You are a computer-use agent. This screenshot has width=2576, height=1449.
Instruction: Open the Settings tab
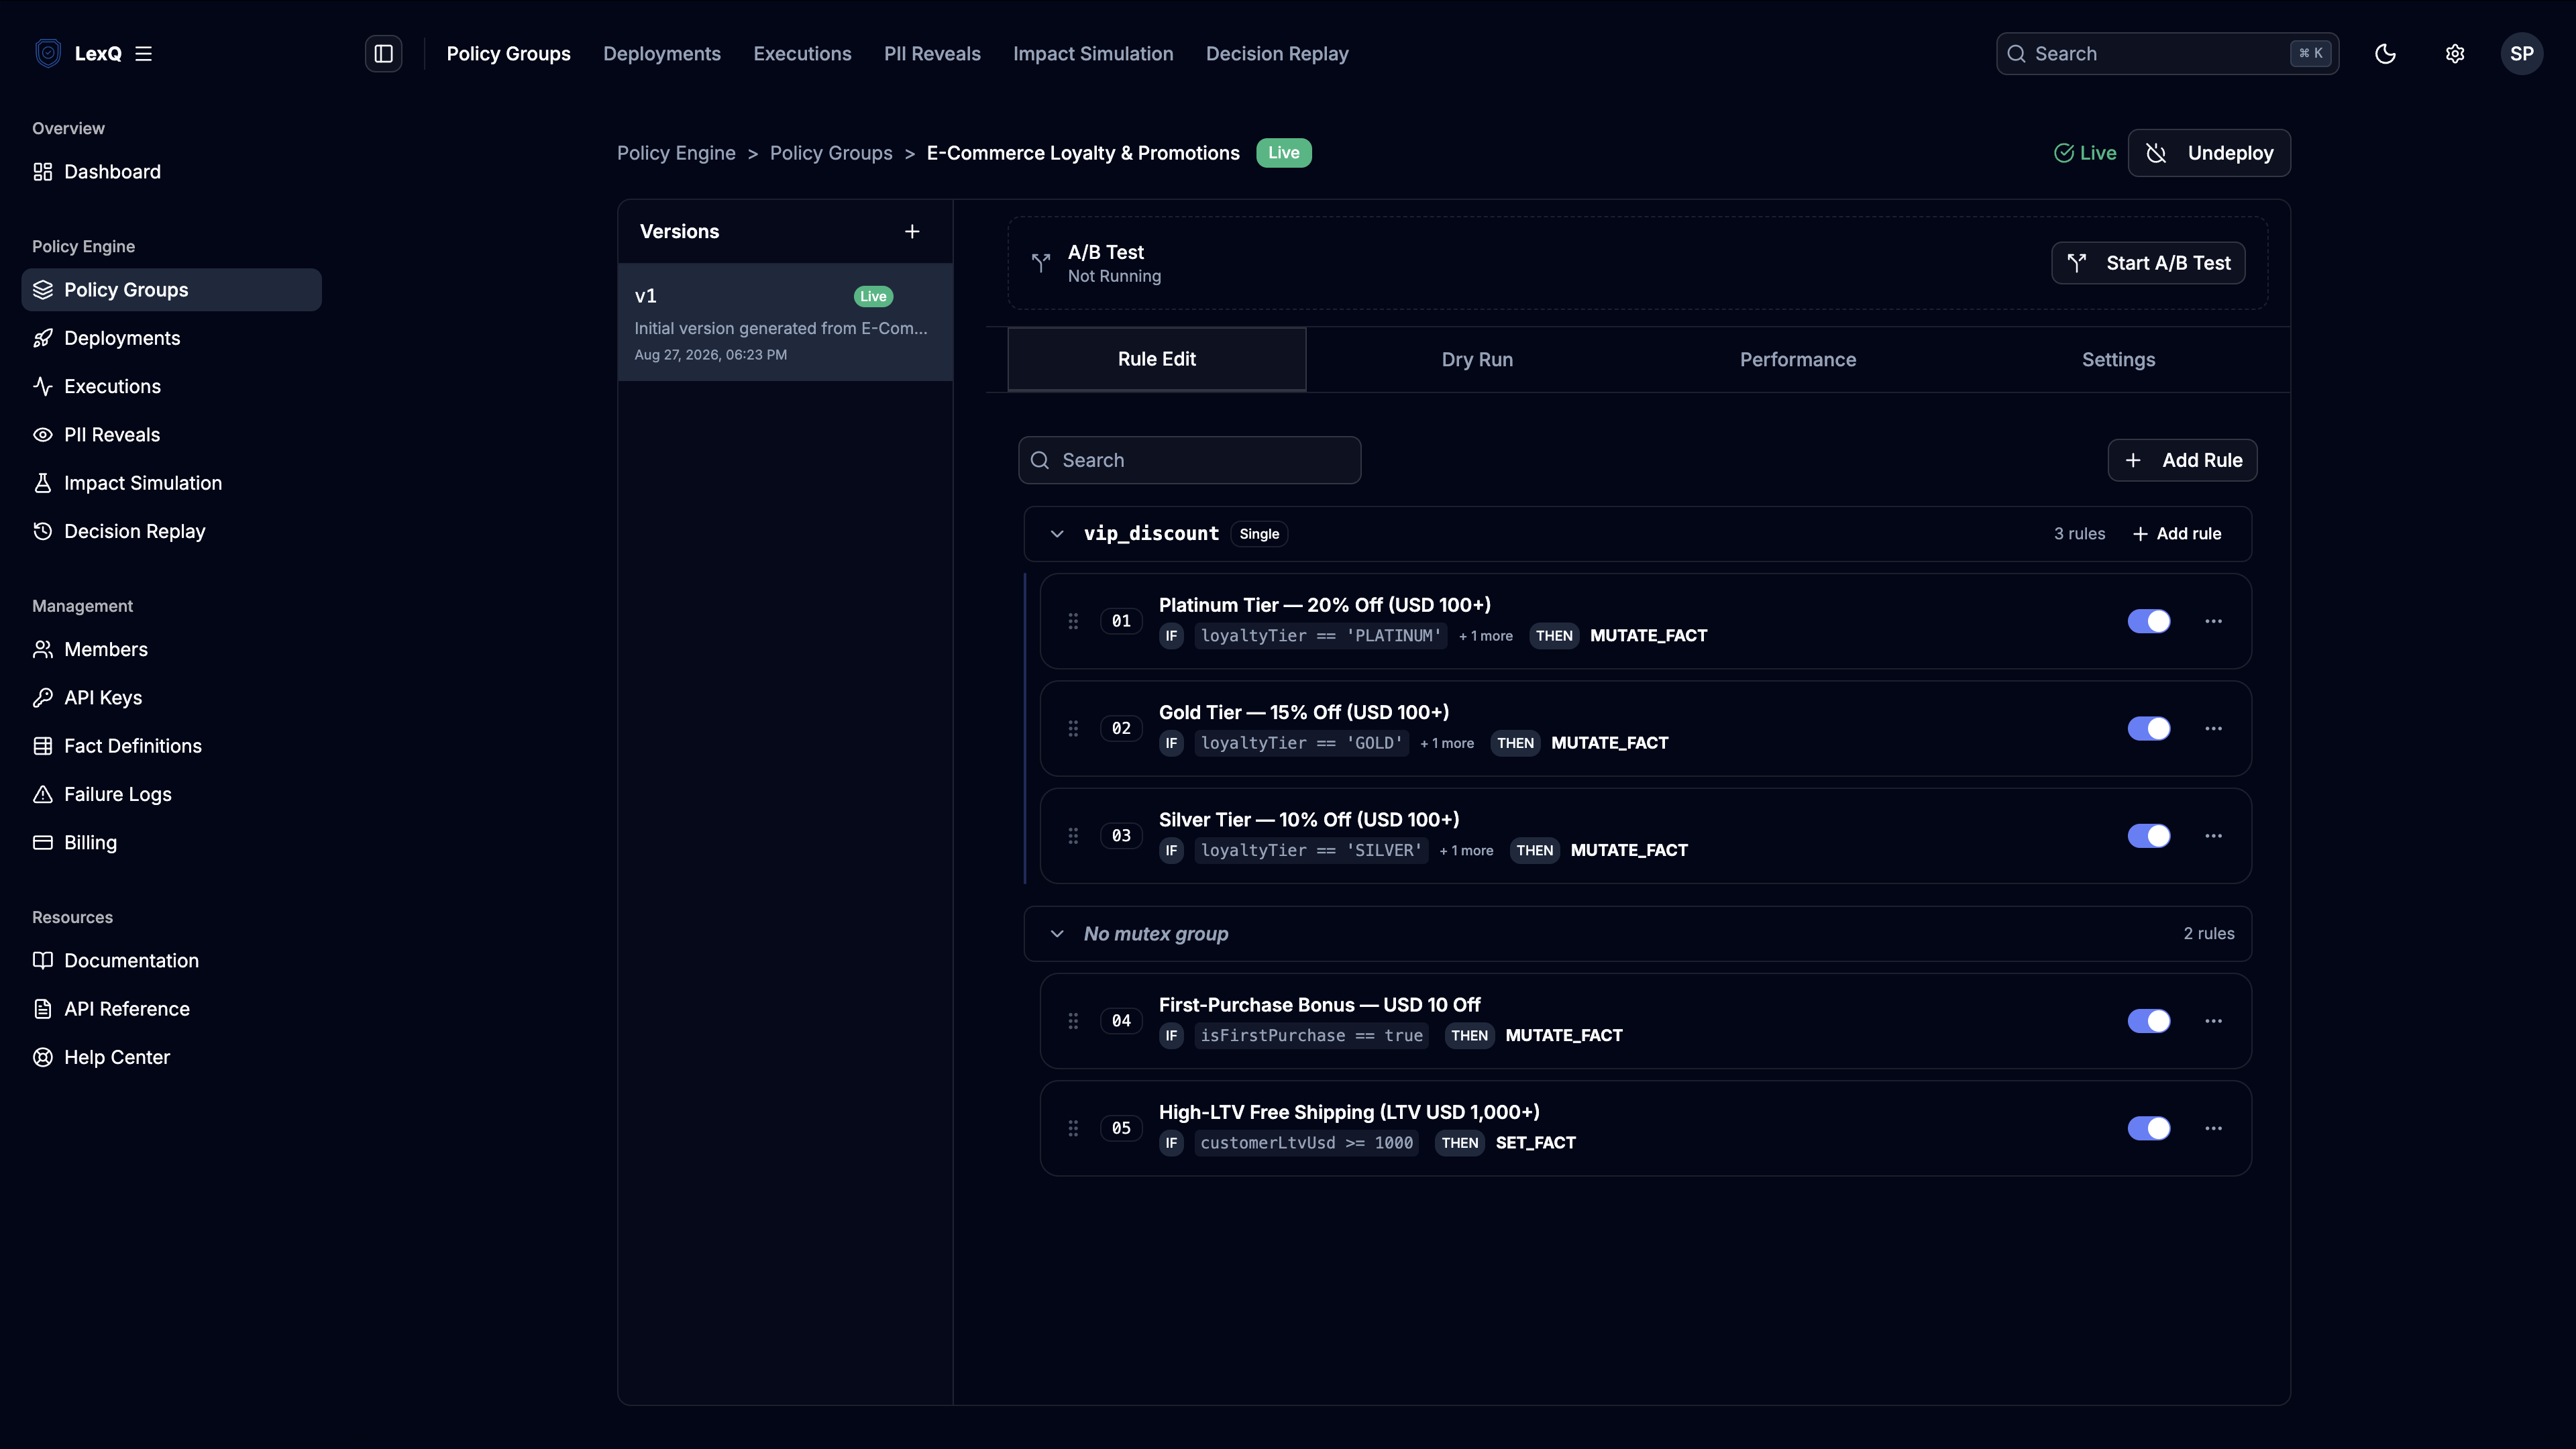click(x=2118, y=360)
